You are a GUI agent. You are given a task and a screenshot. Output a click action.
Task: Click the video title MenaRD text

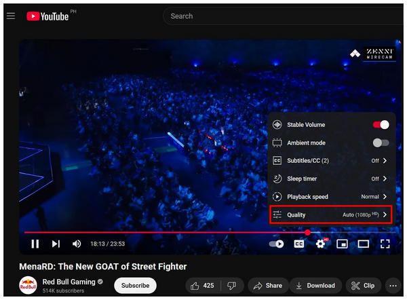pyautogui.click(x=103, y=267)
